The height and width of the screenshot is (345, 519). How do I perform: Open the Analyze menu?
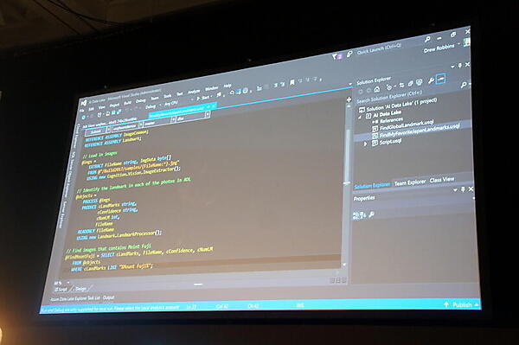click(x=194, y=92)
